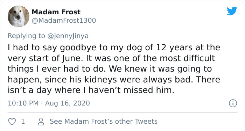Open the @JennyJinya mention
The width and height of the screenshot is (245, 131).
coord(68,36)
